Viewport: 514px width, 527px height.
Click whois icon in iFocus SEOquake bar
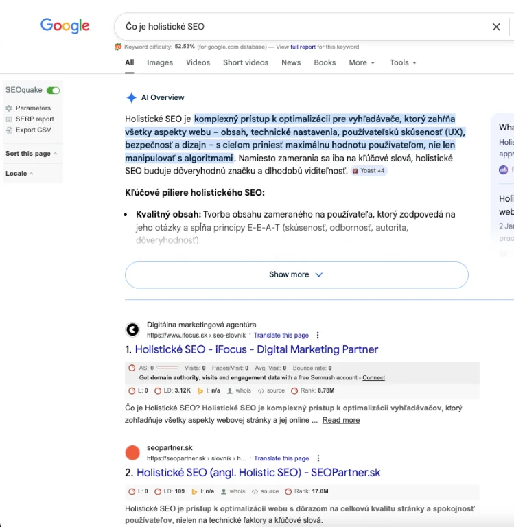click(224, 390)
